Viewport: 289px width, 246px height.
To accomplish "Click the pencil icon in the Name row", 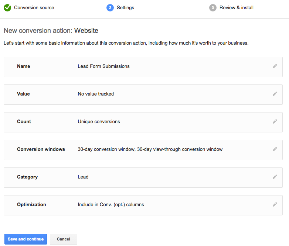I will pyautogui.click(x=275, y=66).
